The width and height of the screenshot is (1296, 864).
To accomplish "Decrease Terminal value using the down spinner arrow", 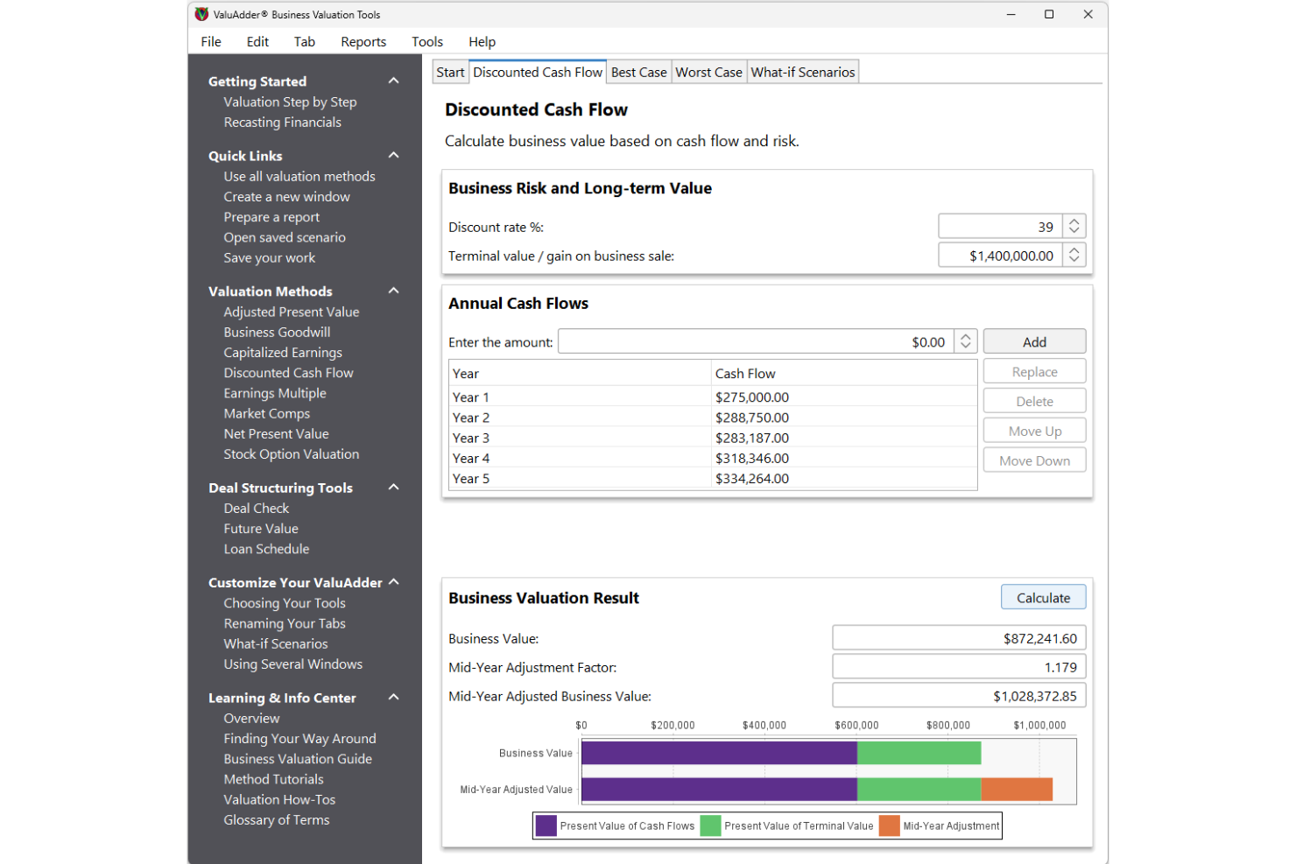I will tap(1074, 260).
